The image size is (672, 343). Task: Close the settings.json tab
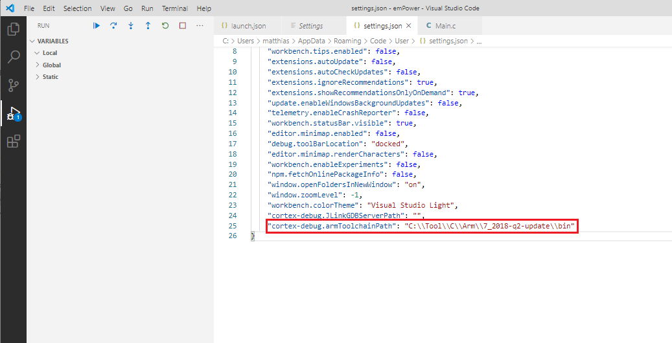[408, 26]
